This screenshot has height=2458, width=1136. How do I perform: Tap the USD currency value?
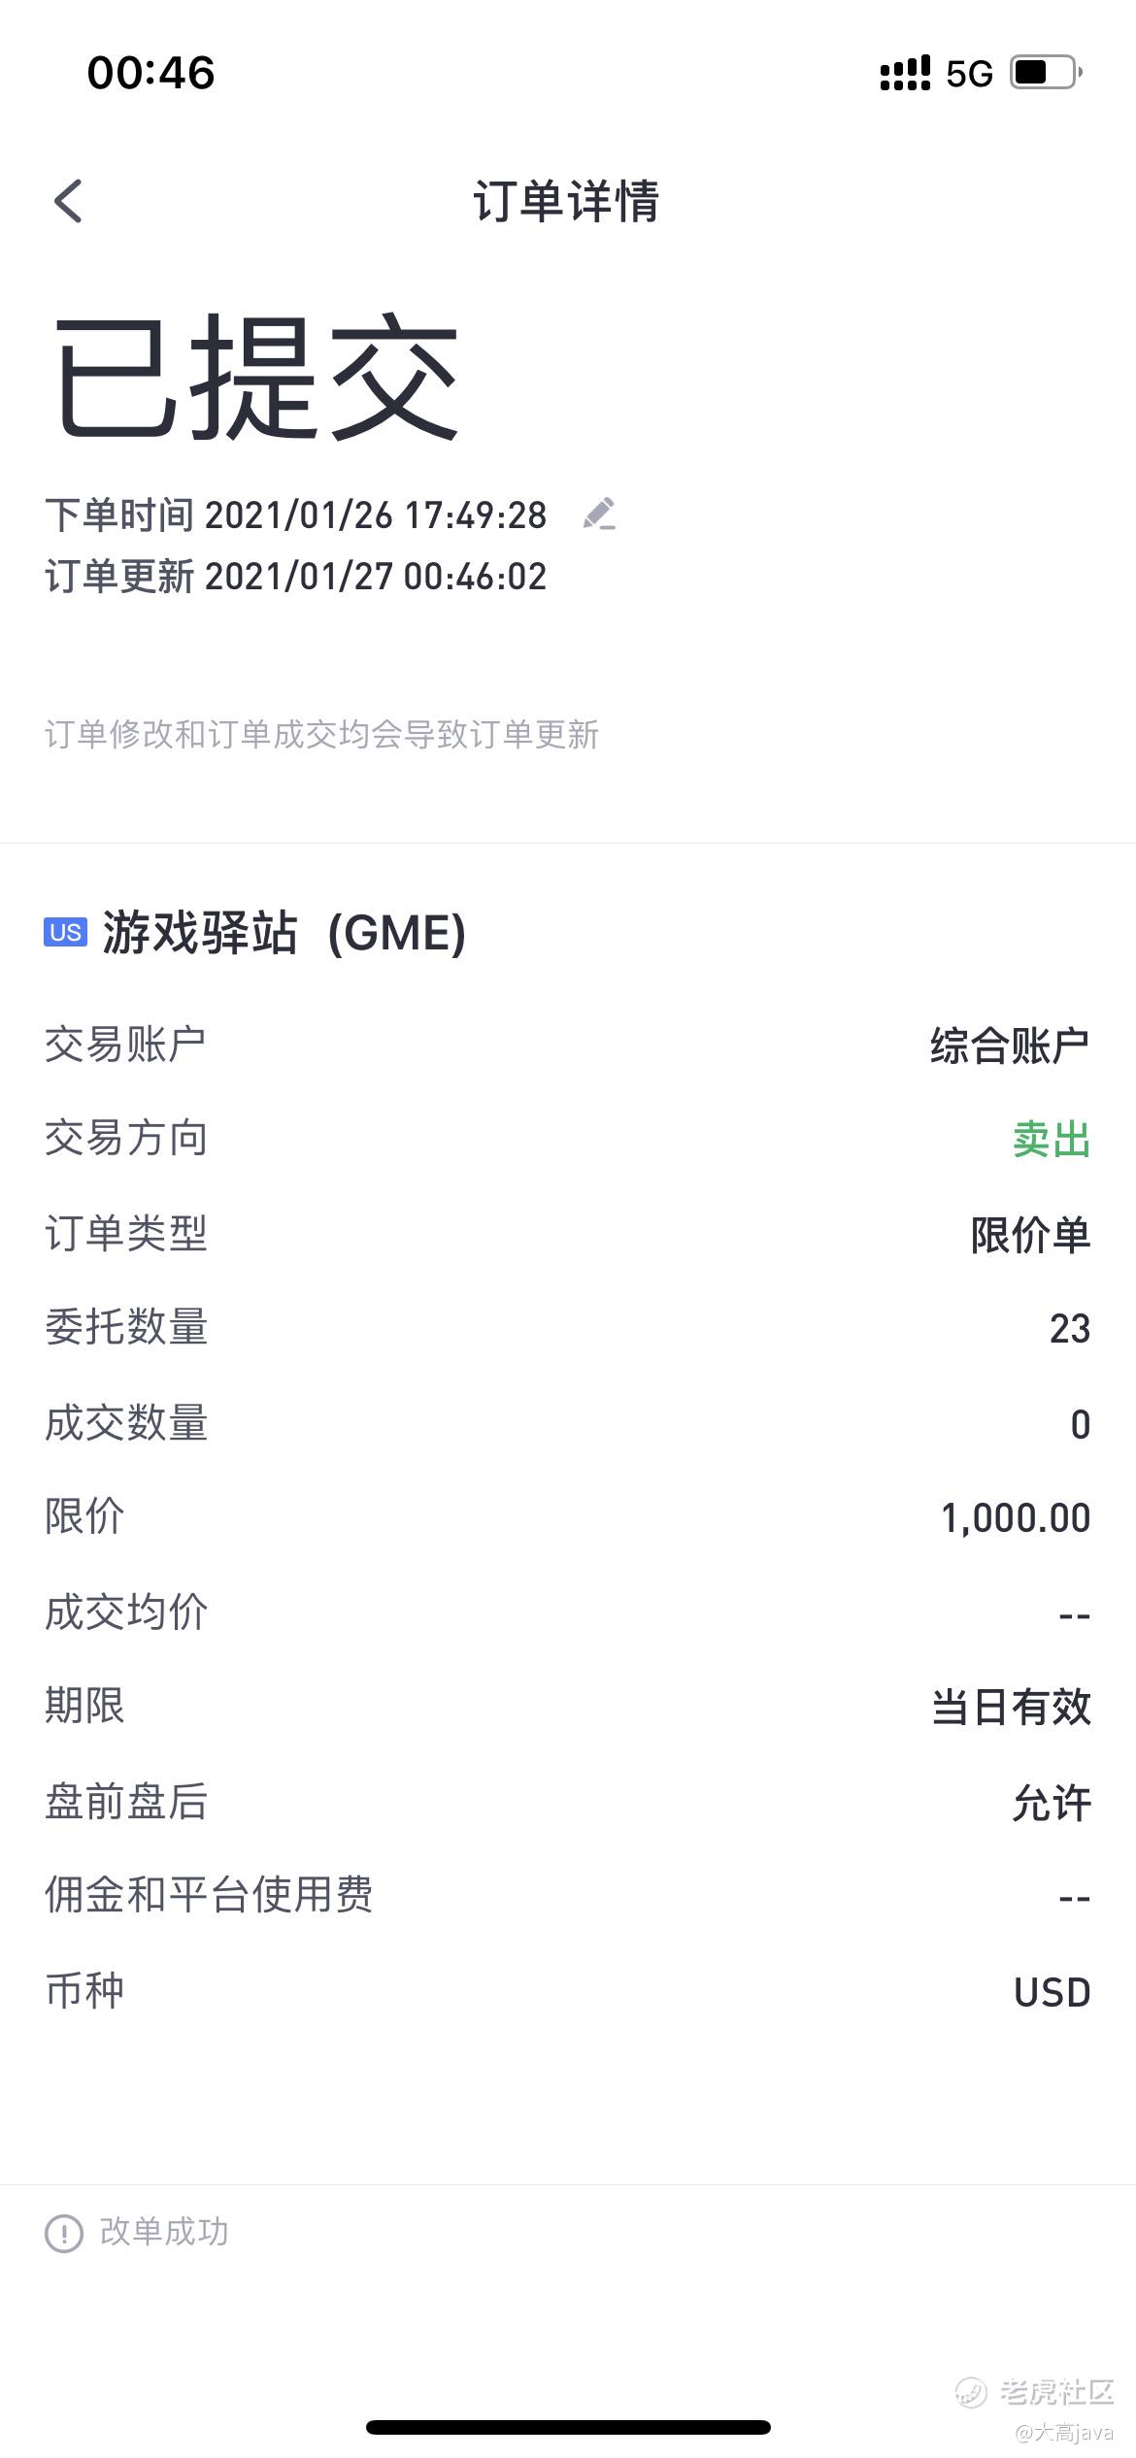point(1052,1993)
